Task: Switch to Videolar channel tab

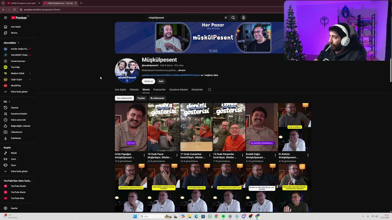Action: pyautogui.click(x=134, y=90)
